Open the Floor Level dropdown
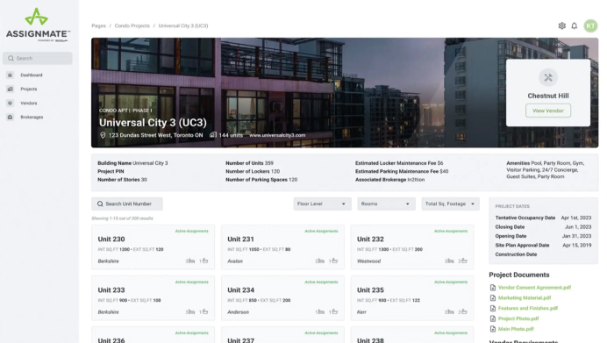607x343 pixels. click(322, 204)
